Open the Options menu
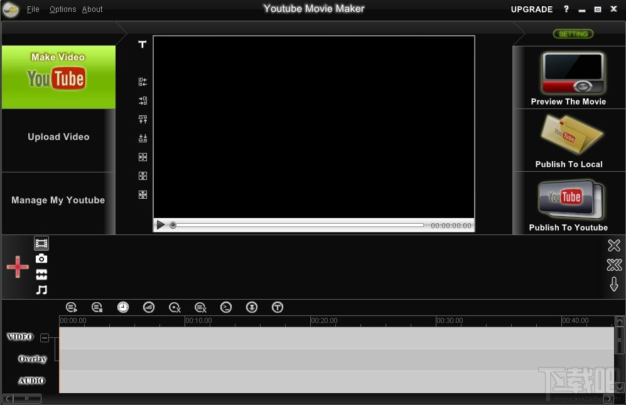Screen dimensions: 626x405 point(63,9)
